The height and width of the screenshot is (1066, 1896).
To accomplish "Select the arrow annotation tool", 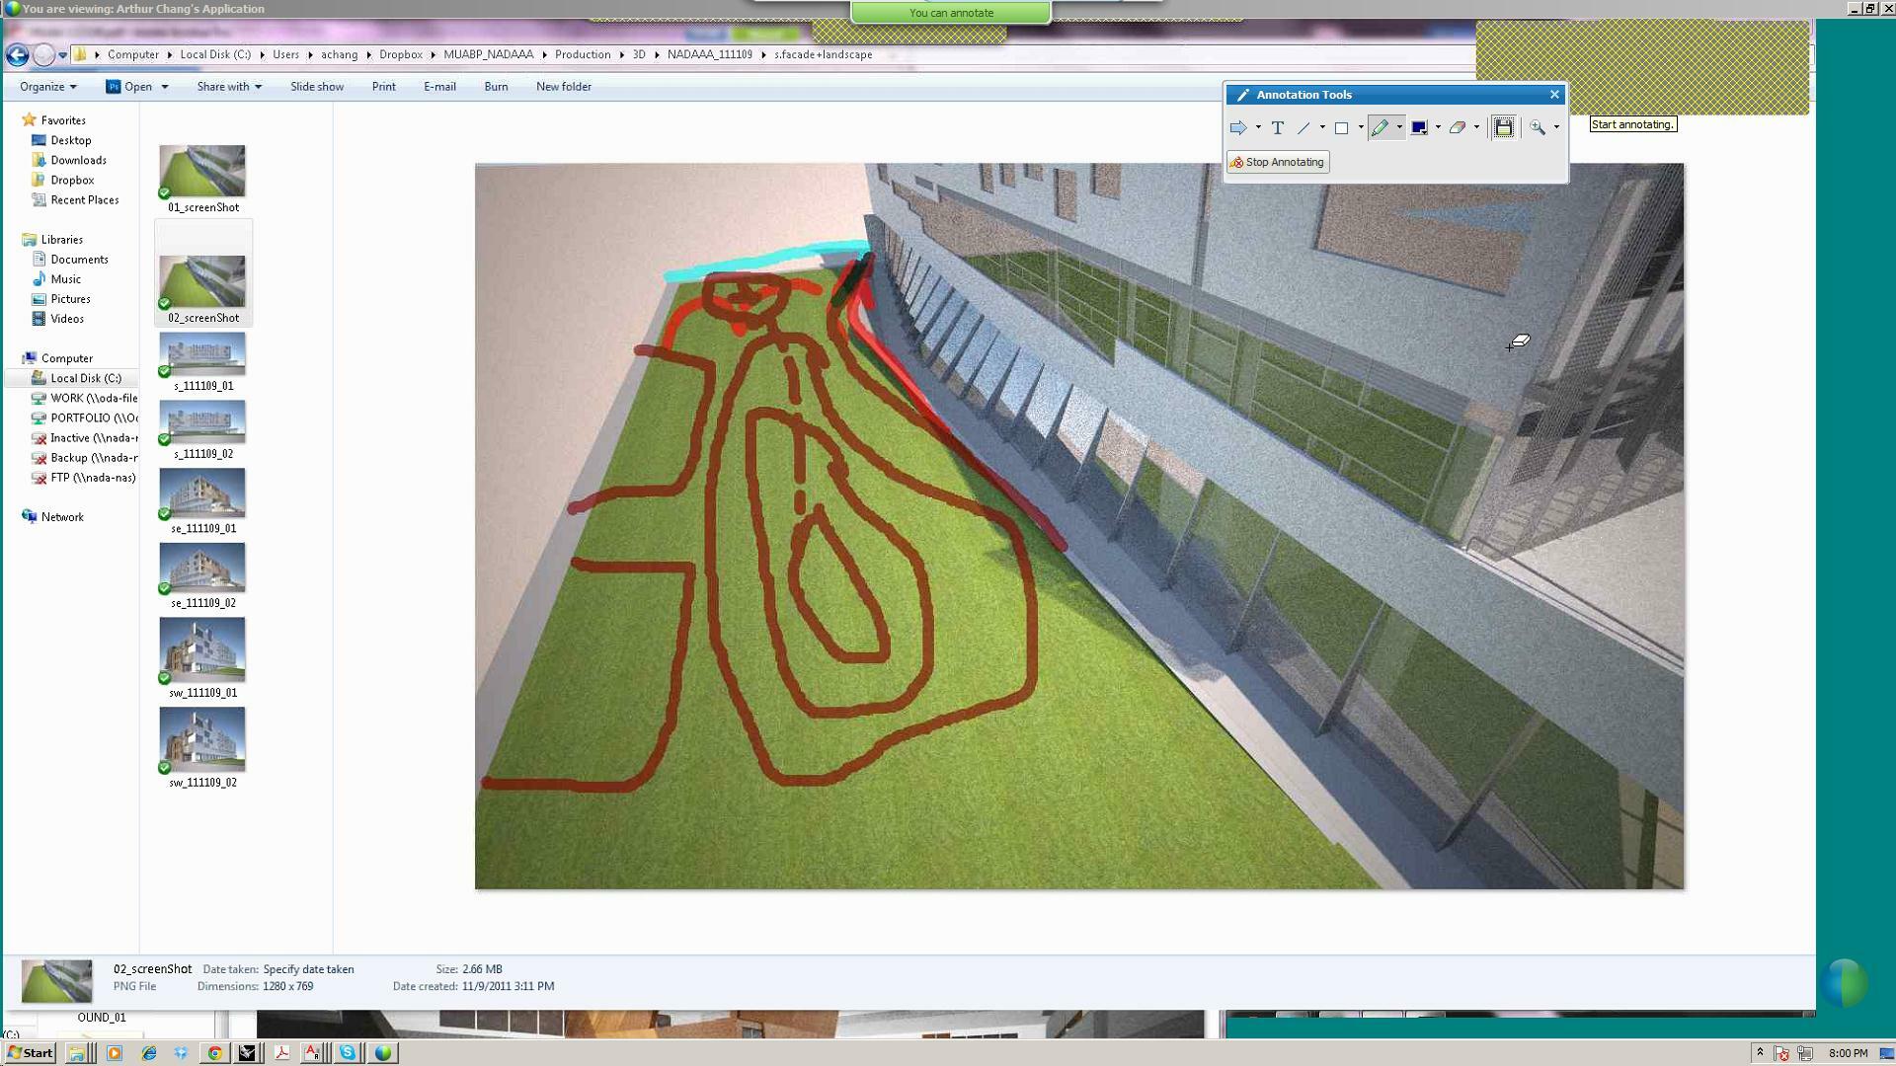I will coord(1237,127).
